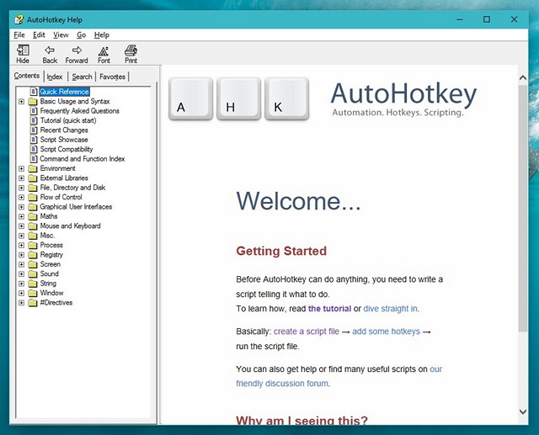Open the Edit menu
This screenshot has height=435, width=539.
(x=39, y=35)
